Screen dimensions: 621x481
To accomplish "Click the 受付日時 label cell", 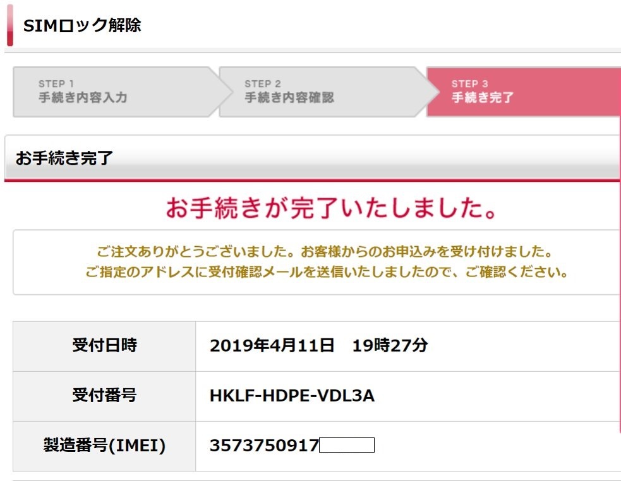I will click(104, 346).
